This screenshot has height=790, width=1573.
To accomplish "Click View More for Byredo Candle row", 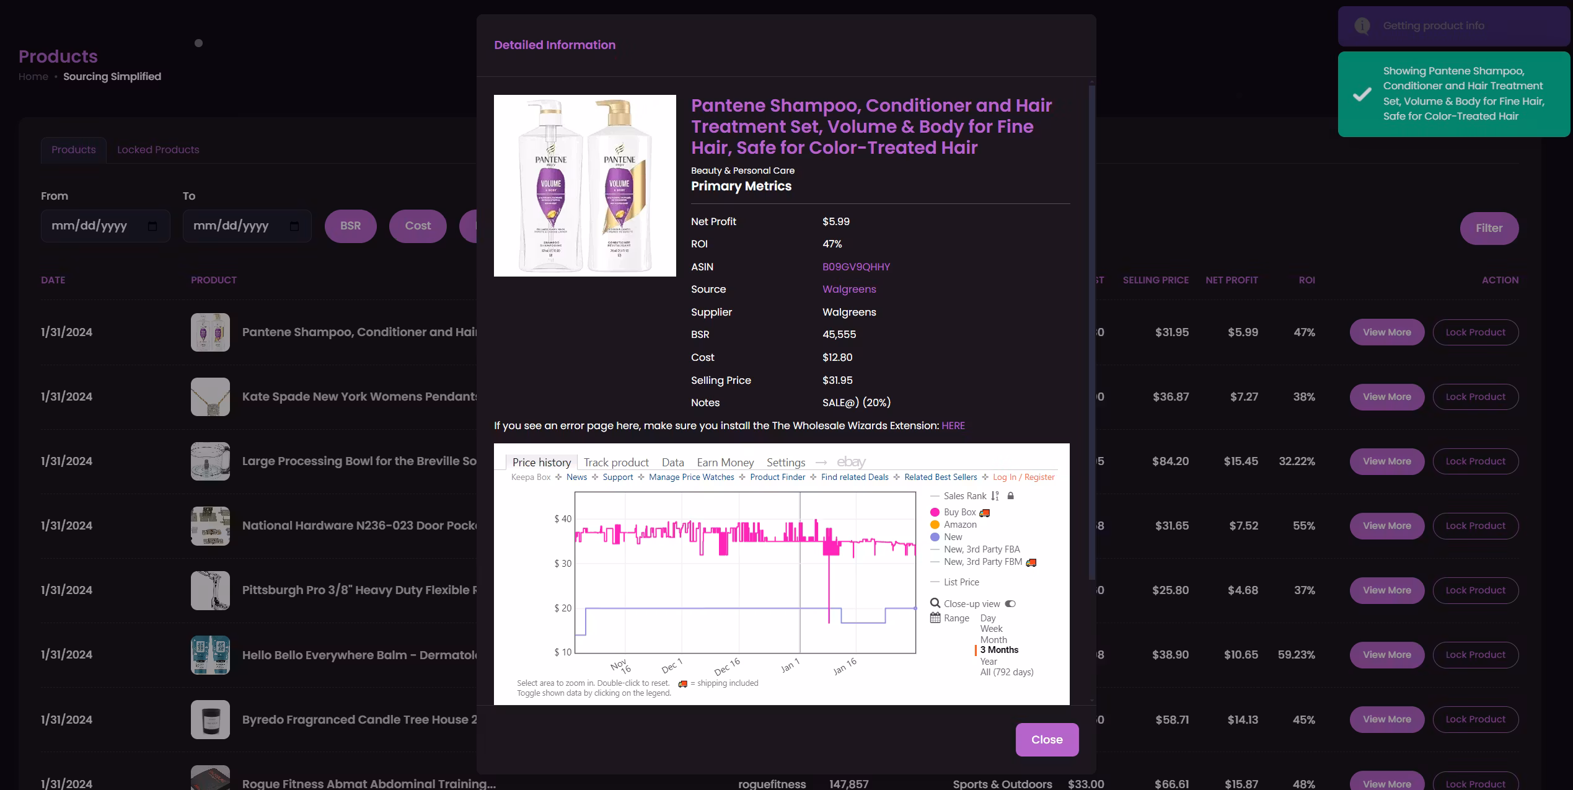I will pyautogui.click(x=1386, y=719).
